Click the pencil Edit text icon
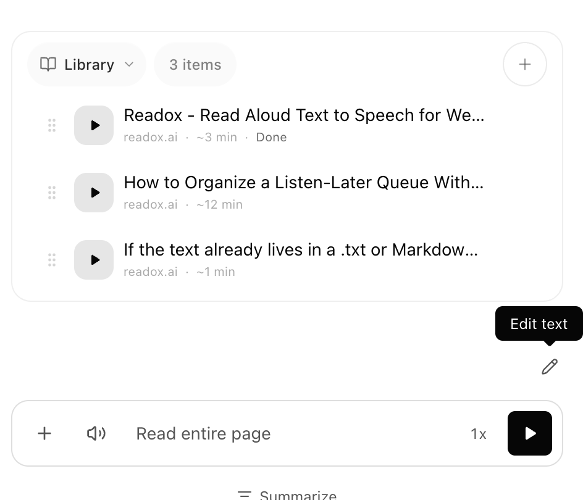 click(549, 366)
